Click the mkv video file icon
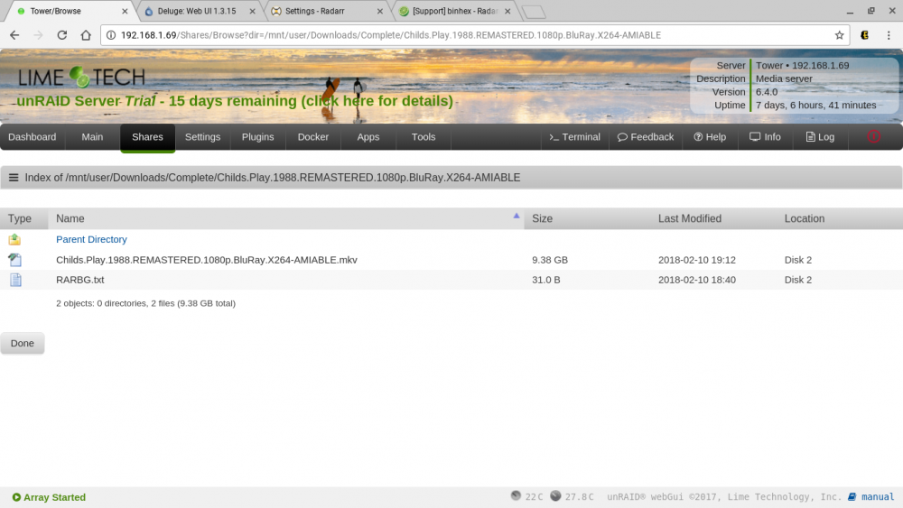Image resolution: width=903 pixels, height=508 pixels. click(x=15, y=260)
